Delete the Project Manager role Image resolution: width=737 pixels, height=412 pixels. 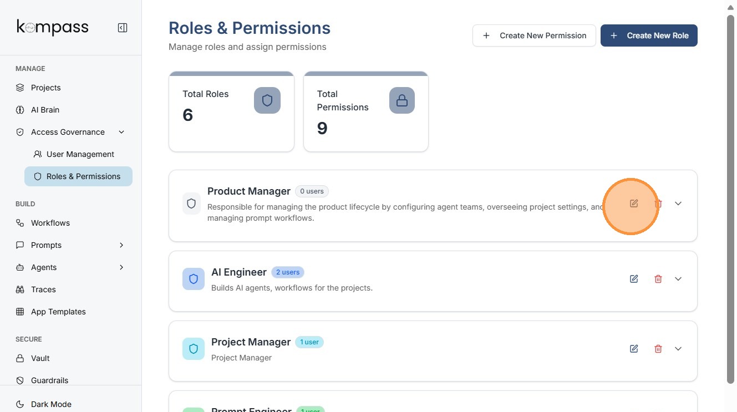(658, 349)
